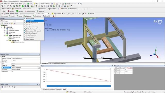165x93 pixels.
Task: Click the No Messages status bar icon
Action: (67, 92)
